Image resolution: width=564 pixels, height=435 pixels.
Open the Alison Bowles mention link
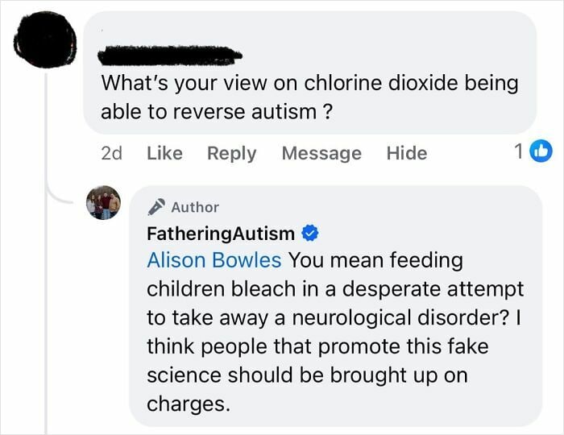click(x=214, y=260)
